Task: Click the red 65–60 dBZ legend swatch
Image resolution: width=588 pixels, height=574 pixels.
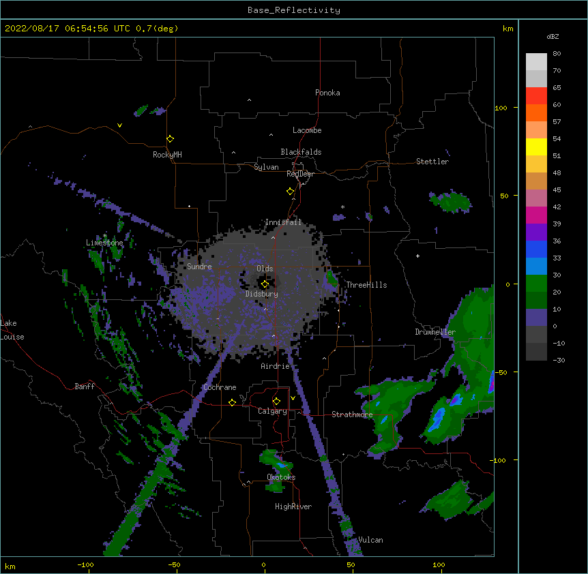Action: [536, 96]
